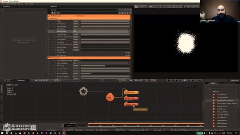Select Field Affector in the list
Screen dimensions: 240x135
[x=221, y=109]
